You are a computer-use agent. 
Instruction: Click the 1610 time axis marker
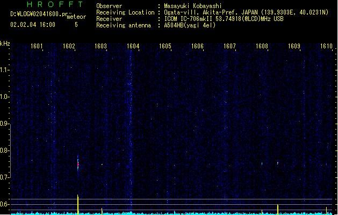tap(326, 46)
